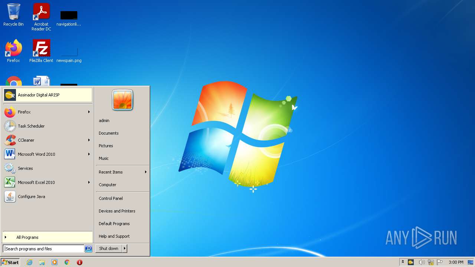The height and width of the screenshot is (267, 475).
Task: Open Control Panel from Start menu
Action: pos(122,198)
